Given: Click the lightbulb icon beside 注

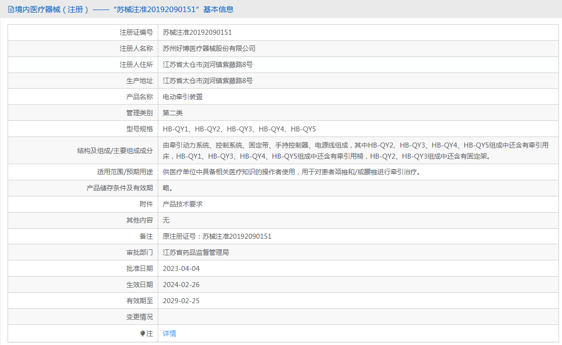Looking at the screenshot, I should [143, 333].
